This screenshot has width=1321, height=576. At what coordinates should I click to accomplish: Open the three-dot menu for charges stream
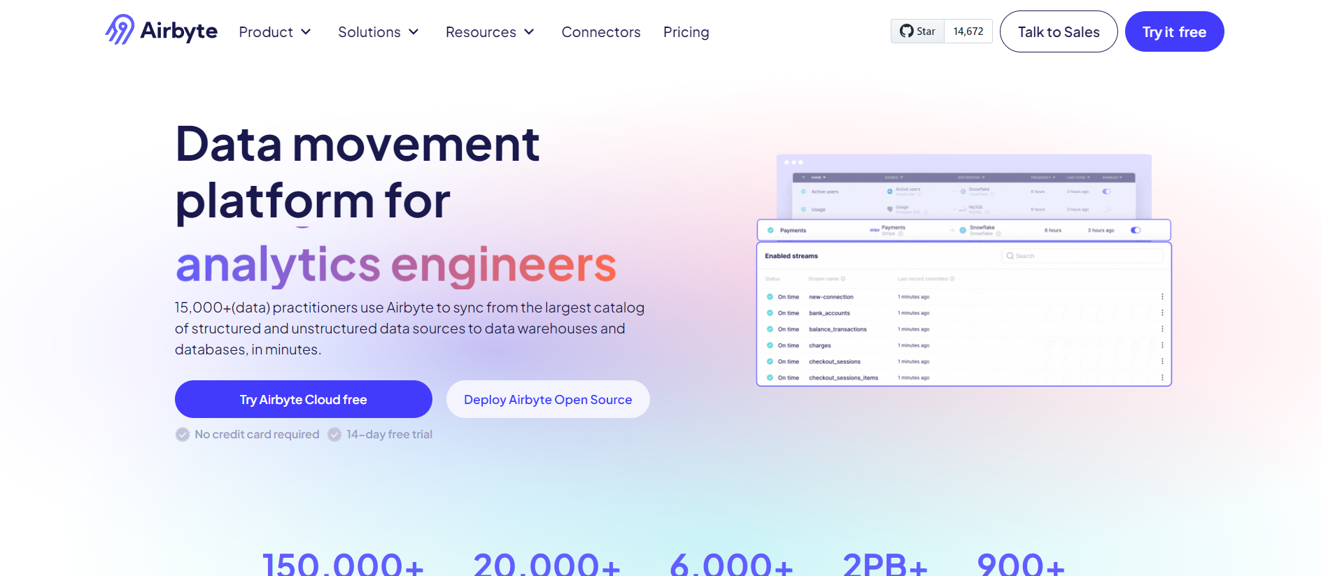1162,345
